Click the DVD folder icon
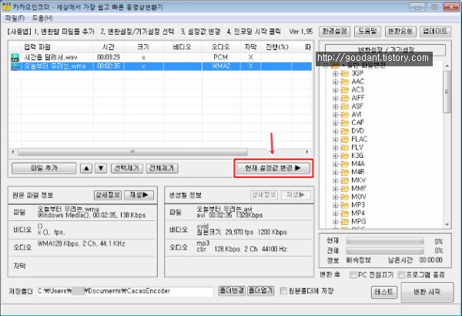This screenshot has width=462, height=316. click(x=345, y=131)
